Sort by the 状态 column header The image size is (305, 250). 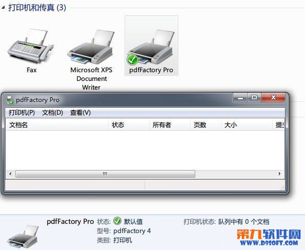pos(129,125)
